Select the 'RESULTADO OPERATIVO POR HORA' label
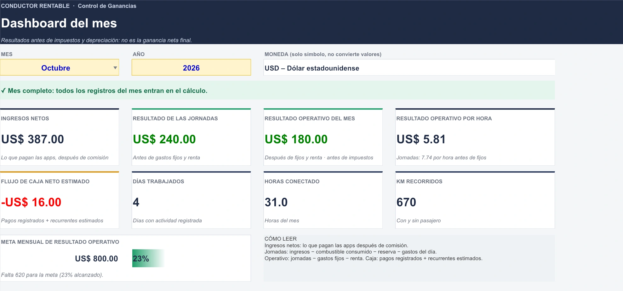The image size is (623, 291). pos(444,118)
